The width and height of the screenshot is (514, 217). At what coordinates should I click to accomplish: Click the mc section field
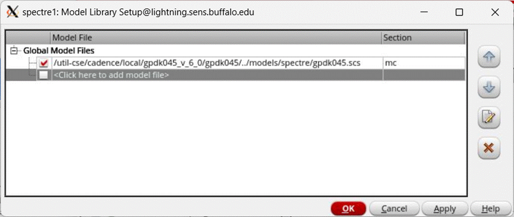pyautogui.click(x=423, y=63)
